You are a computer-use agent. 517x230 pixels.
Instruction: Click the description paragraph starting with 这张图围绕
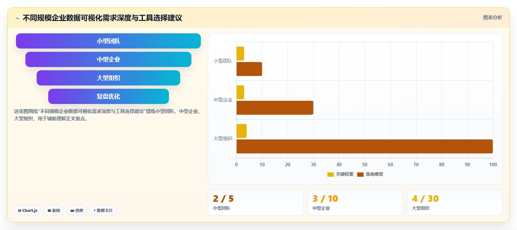107,115
